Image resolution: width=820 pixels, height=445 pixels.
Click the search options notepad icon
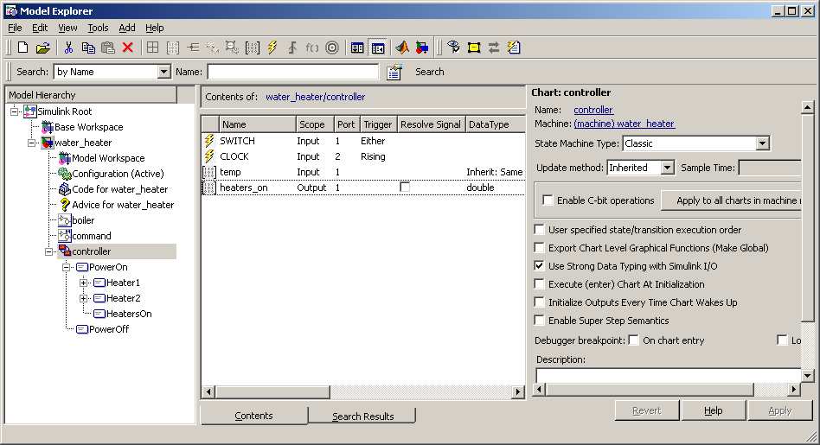[394, 72]
